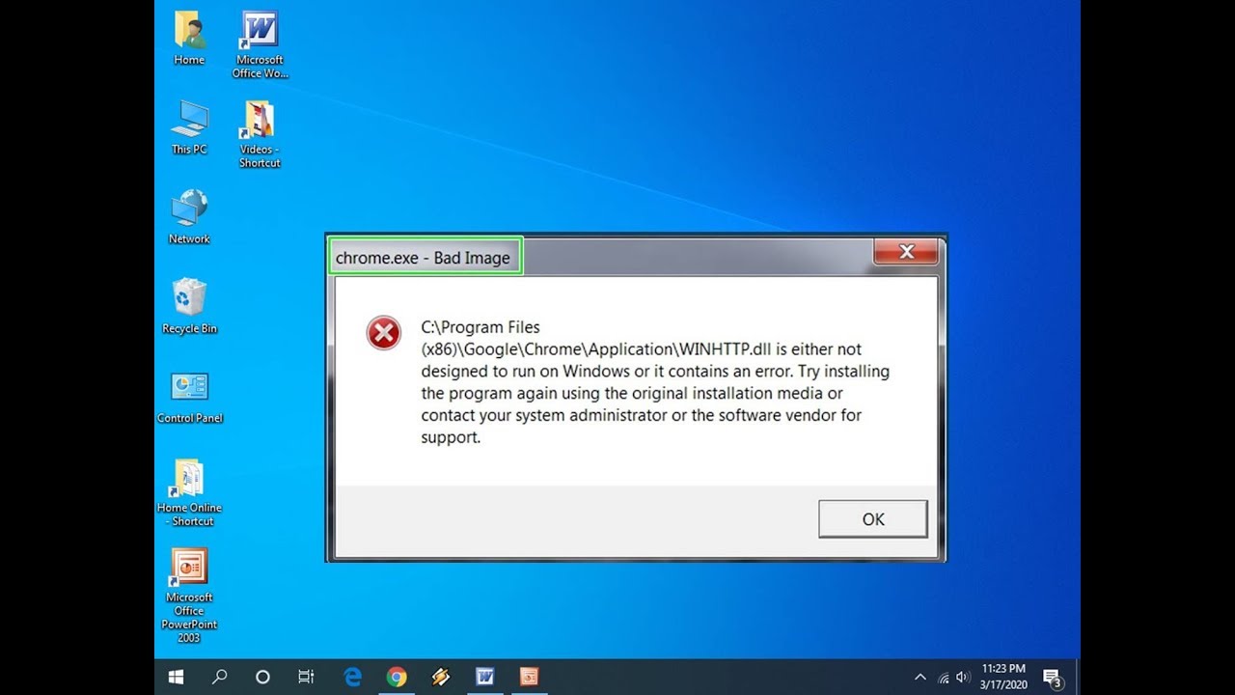The image size is (1235, 695).
Task: Launch Microsoft Edge from taskbar
Action: (x=353, y=677)
